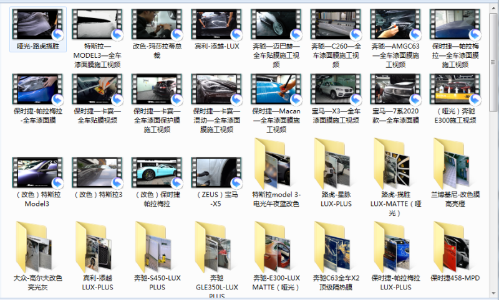499x300 pixels.
Task: Select the 保时捷—卡宴—全车漆面保护膜 video icon
Action: point(157,90)
